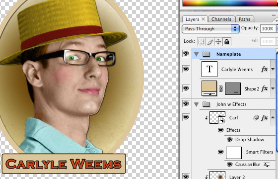This screenshot has height=179, width=278.
Task: Toggle visibility of Carl layer Effects
Action: pyautogui.click(x=220, y=130)
